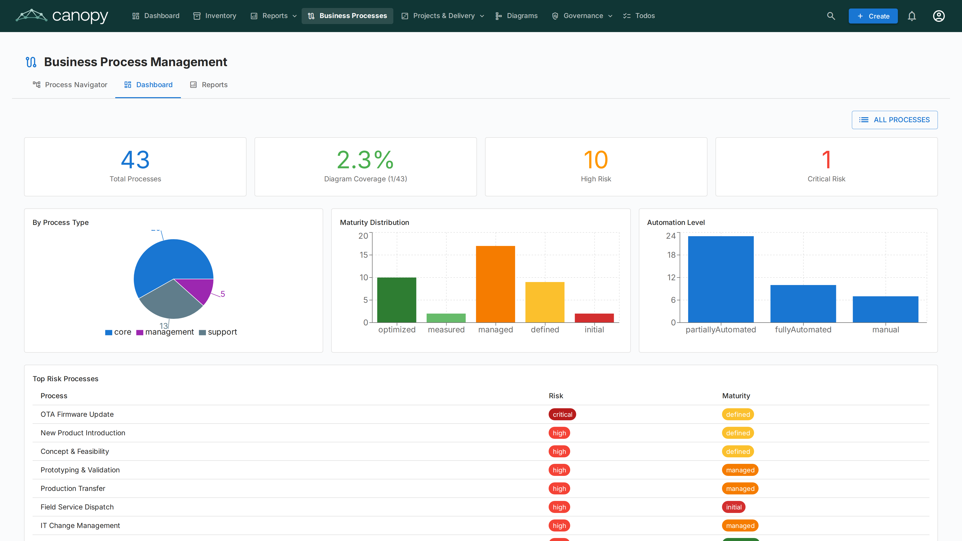Viewport: 962px width, 541px height.
Task: Open Inventory in the top navigation
Action: (x=215, y=16)
